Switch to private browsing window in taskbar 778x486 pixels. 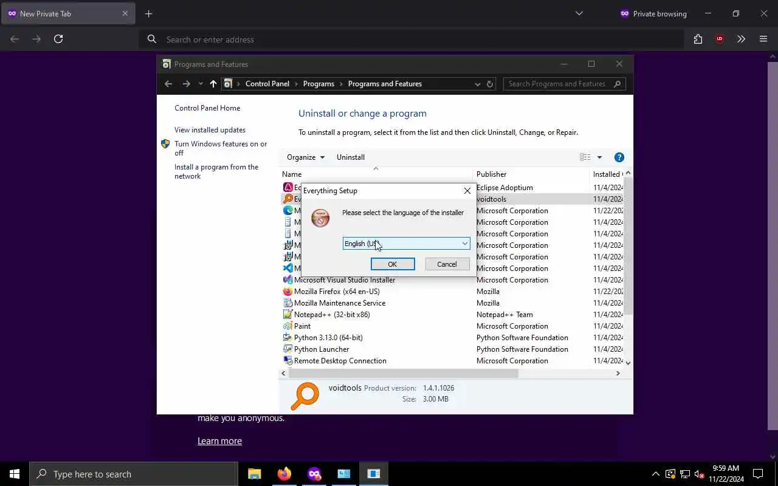314,474
